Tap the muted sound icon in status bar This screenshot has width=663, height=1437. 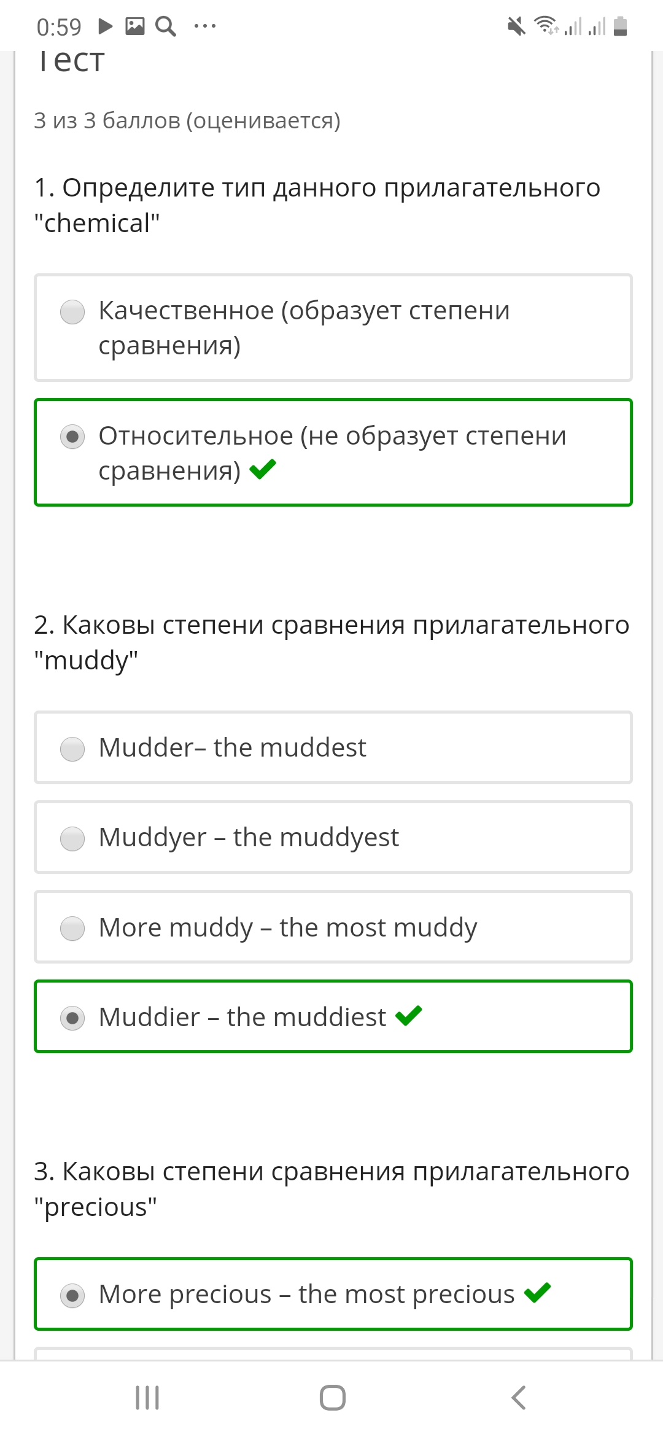click(516, 26)
